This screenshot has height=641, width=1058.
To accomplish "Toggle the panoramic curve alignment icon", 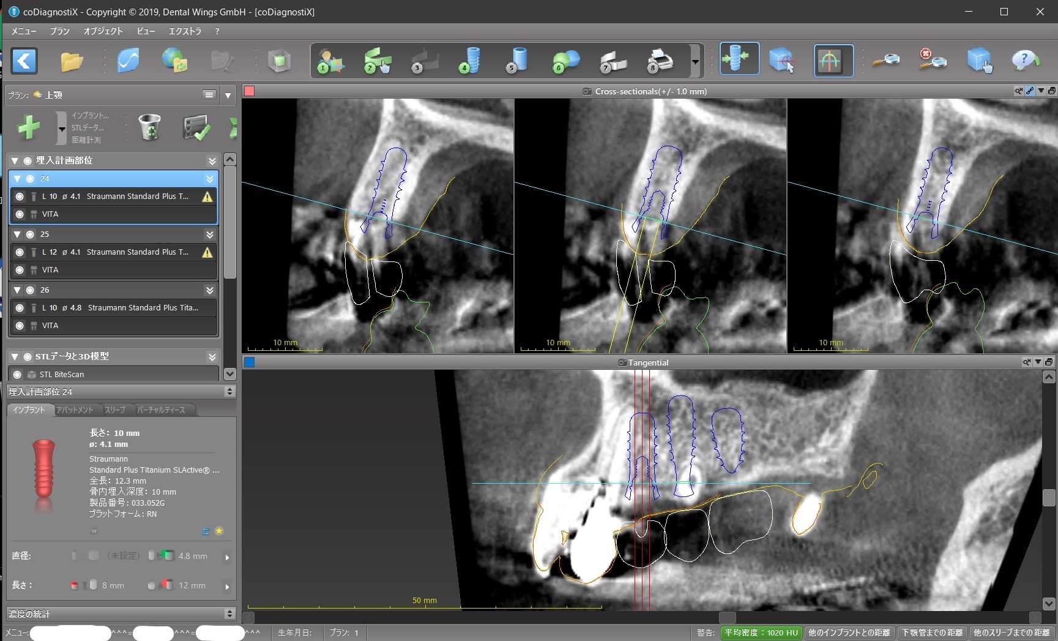I will coord(833,61).
